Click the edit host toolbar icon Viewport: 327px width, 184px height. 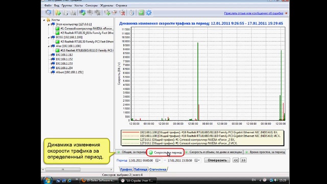pyautogui.click(x=90, y=13)
